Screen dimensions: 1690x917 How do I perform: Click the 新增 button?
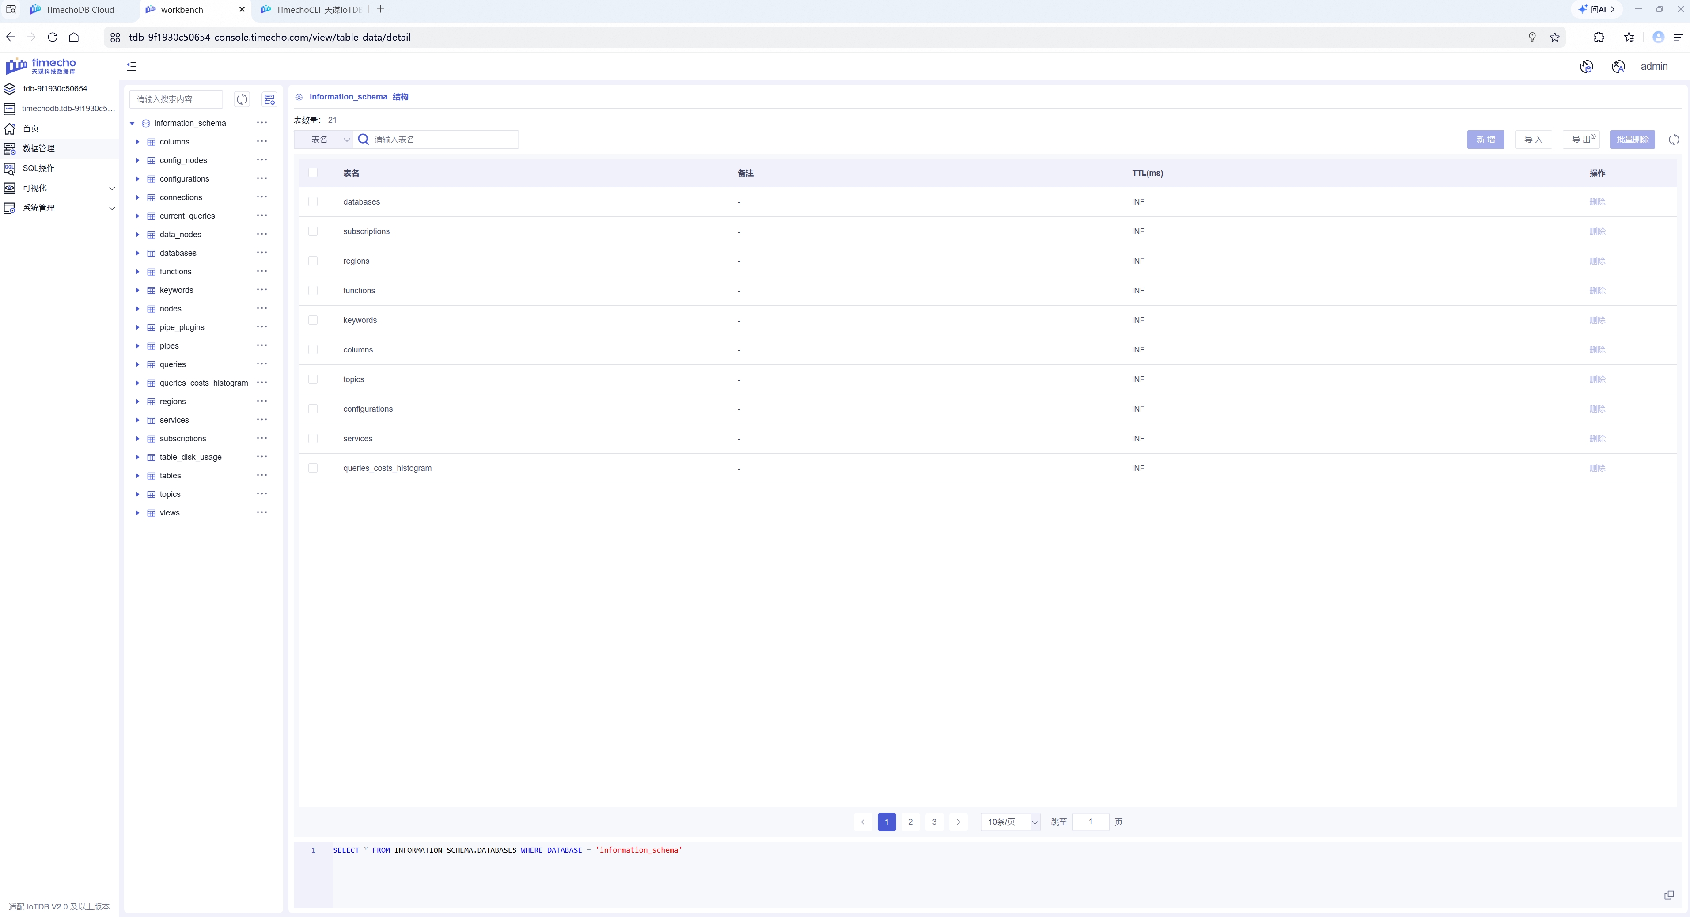1485,140
